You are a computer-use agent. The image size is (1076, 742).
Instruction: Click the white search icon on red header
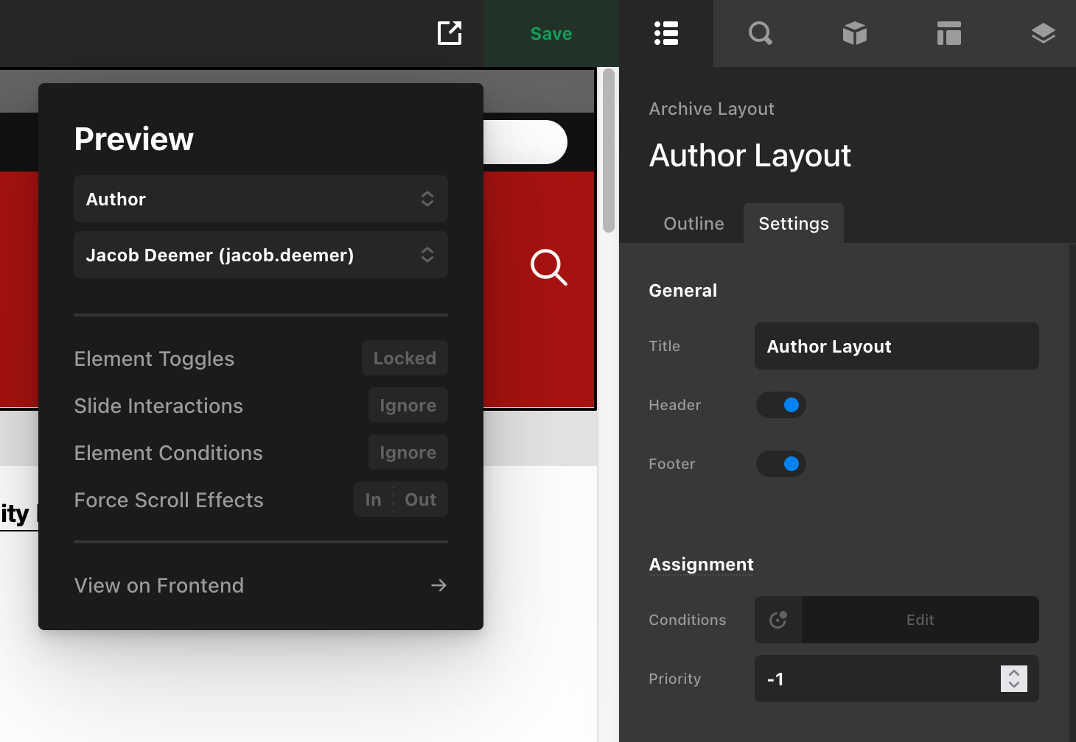pyautogui.click(x=548, y=266)
